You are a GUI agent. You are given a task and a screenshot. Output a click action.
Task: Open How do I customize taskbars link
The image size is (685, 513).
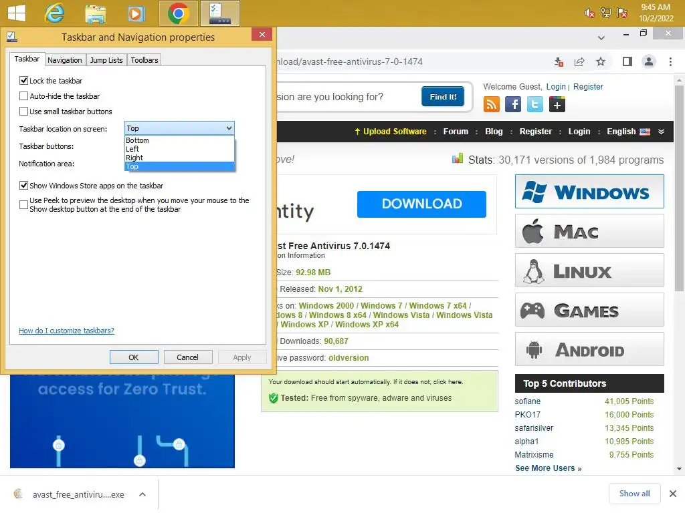[66, 331]
